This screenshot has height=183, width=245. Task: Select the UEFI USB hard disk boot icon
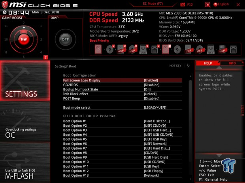pos(121,50)
